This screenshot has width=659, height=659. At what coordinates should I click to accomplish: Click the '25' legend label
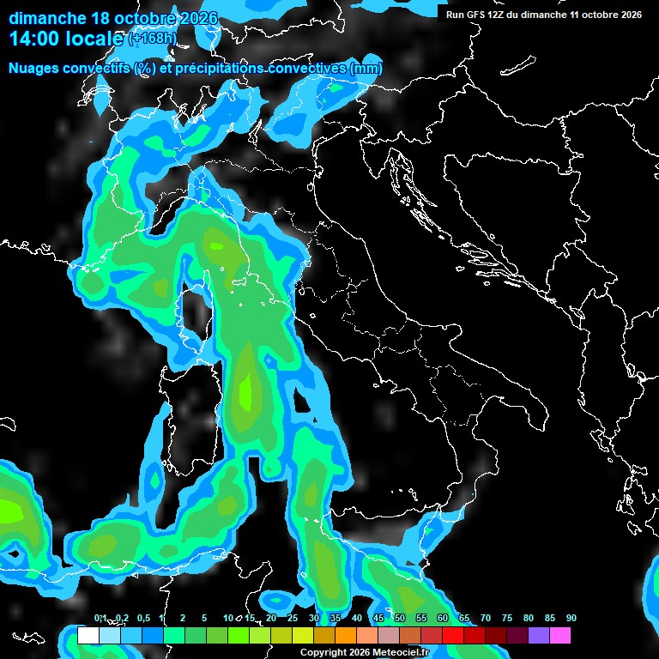click(x=293, y=618)
